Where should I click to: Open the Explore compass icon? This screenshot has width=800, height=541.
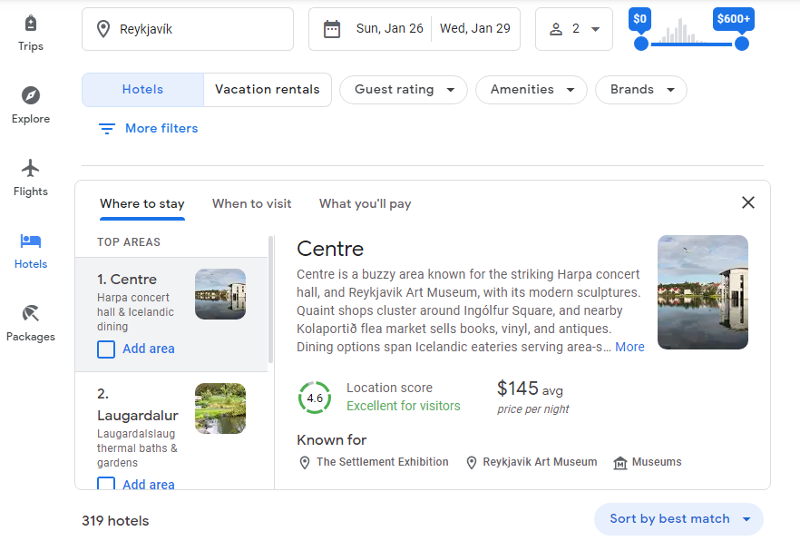pyautogui.click(x=31, y=95)
